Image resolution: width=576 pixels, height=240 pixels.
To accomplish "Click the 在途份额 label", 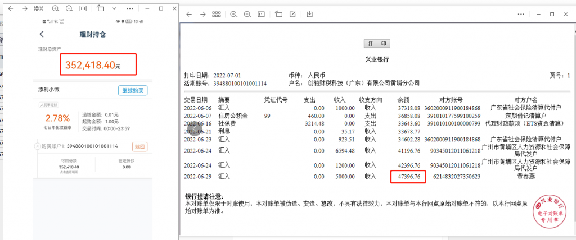I will [126, 160].
